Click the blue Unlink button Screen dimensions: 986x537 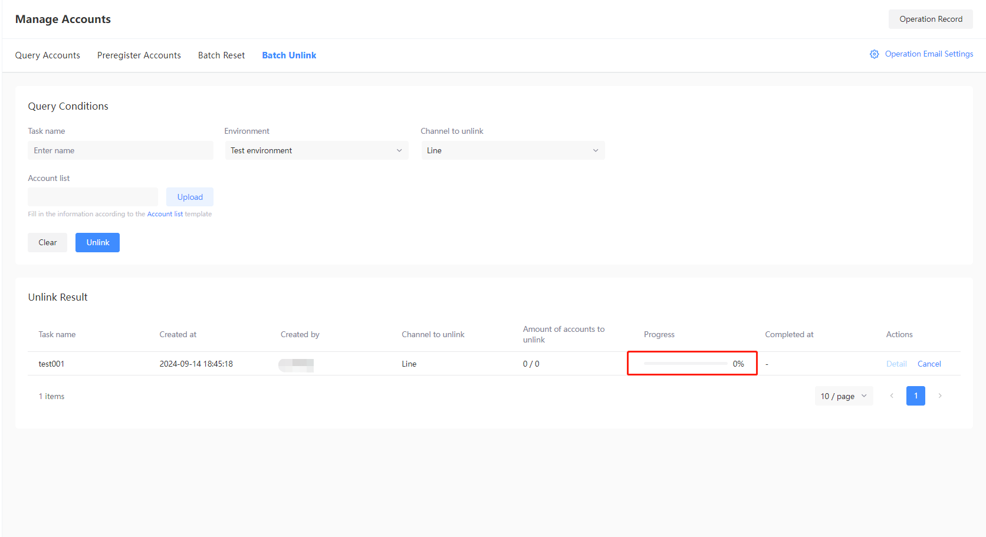click(x=98, y=242)
